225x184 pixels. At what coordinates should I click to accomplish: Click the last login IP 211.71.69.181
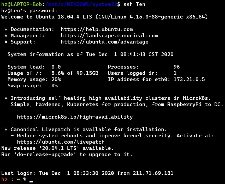(x=153, y=173)
